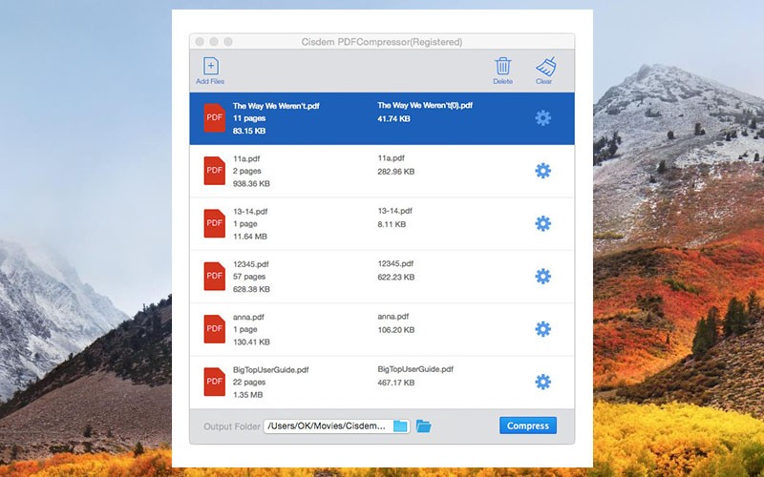Image resolution: width=764 pixels, height=477 pixels.
Task: Click compressed size 41.74 KB
Action: pyautogui.click(x=393, y=118)
